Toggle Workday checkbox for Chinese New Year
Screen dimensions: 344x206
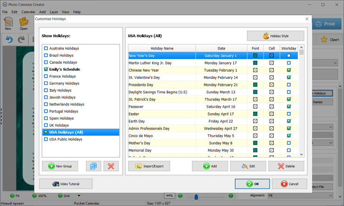[289, 70]
